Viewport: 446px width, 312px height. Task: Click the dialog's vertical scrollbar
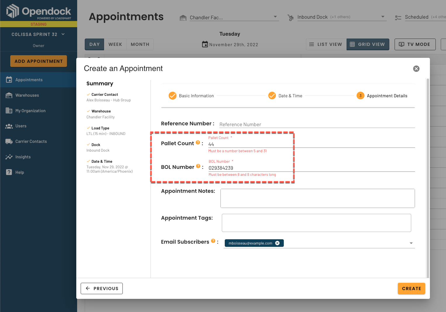(x=428, y=178)
